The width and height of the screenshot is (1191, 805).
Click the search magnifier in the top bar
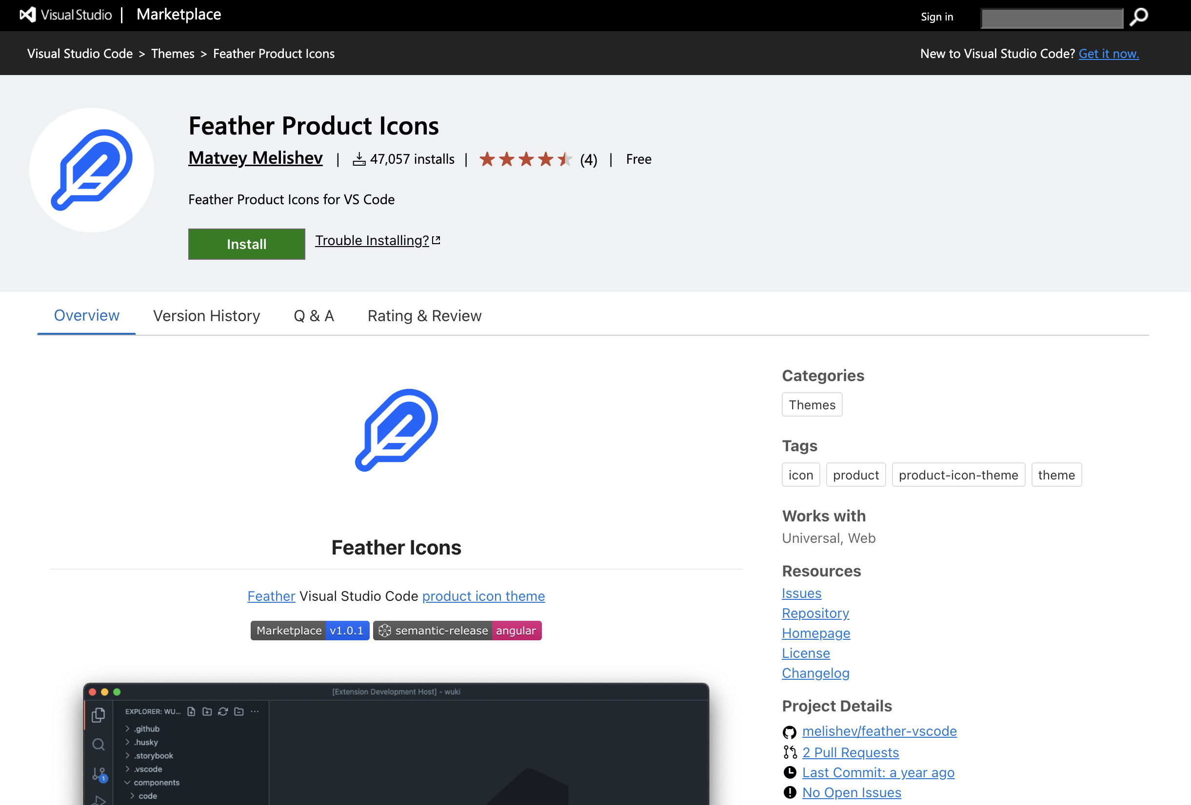point(1138,17)
